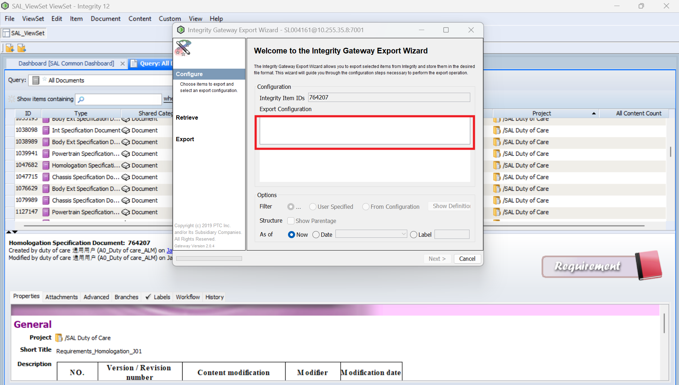Switch to the Attachments tab
679x385 pixels.
click(x=61, y=297)
